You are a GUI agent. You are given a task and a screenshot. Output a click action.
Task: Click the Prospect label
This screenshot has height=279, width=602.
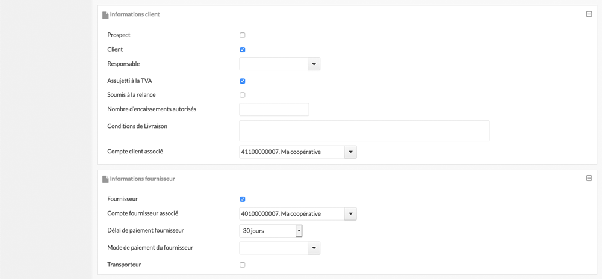(119, 35)
